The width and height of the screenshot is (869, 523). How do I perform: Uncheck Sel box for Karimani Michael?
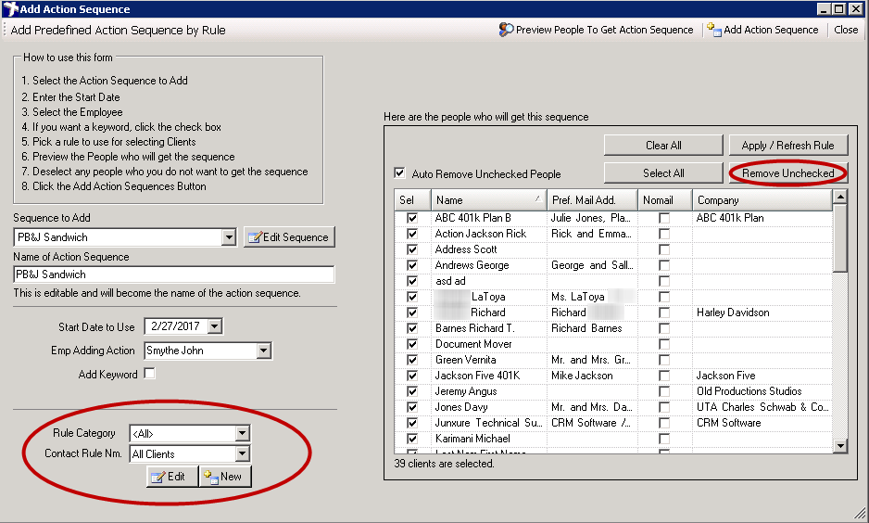(x=412, y=438)
